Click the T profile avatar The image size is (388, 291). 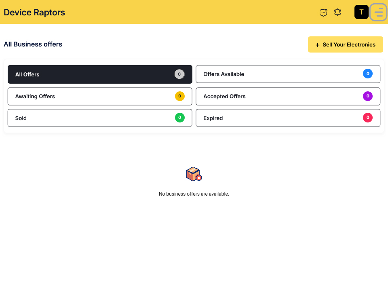coord(361,12)
